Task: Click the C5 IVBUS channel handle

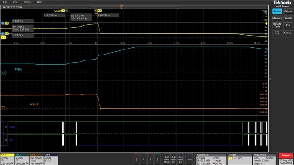Action: click(4, 108)
